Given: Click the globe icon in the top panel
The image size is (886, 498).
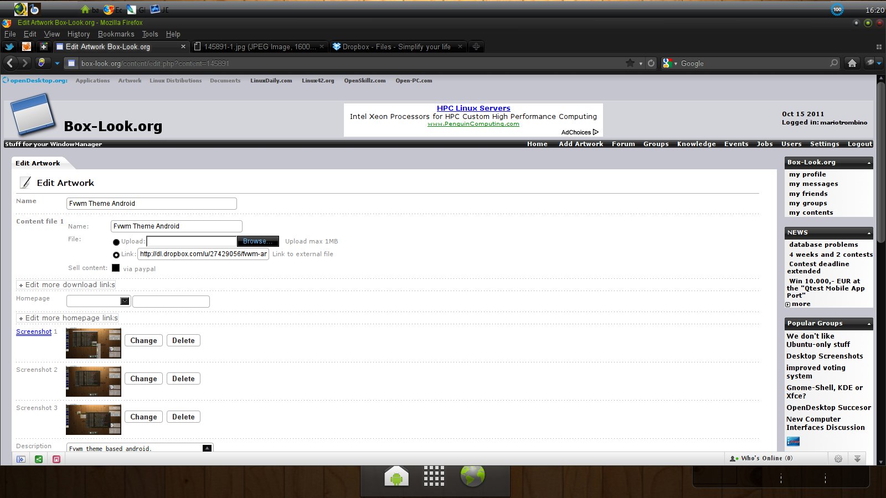Looking at the screenshot, I should point(20,9).
